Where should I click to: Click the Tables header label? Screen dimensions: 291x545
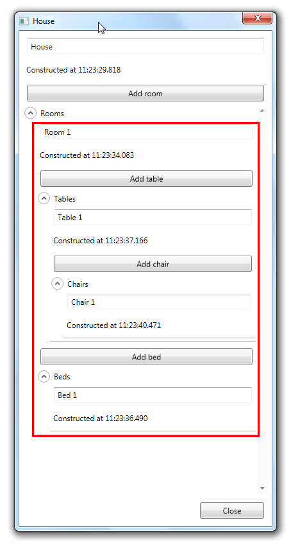(65, 199)
